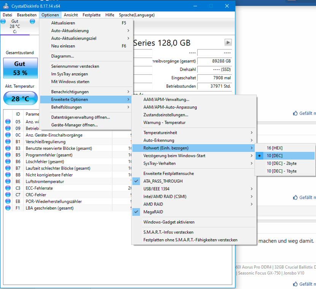Open the Bearbeiten menu
Viewport: 316px width, 289px height.
[27, 15]
